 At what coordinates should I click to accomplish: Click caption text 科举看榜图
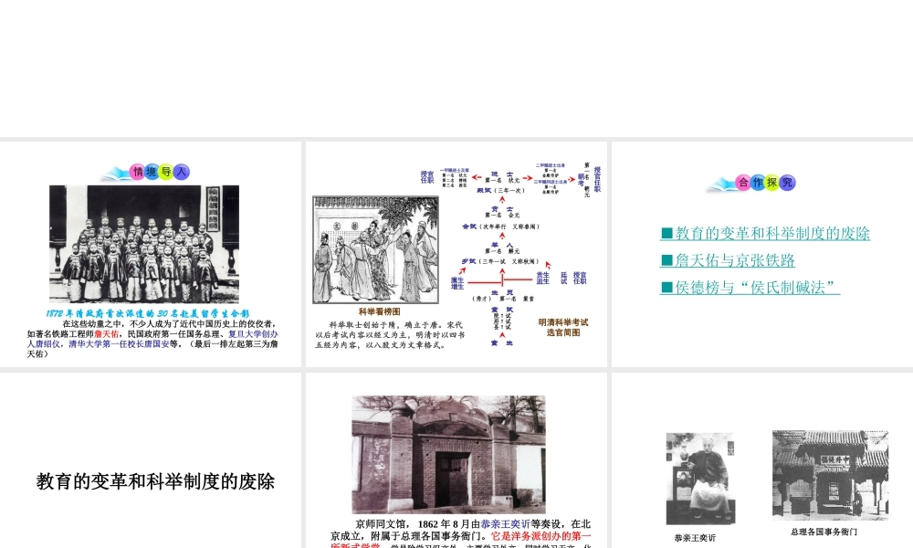(x=379, y=311)
